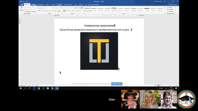
Task: Click the Paste (Вставить) clipboard icon
Action: [x=21, y=8]
